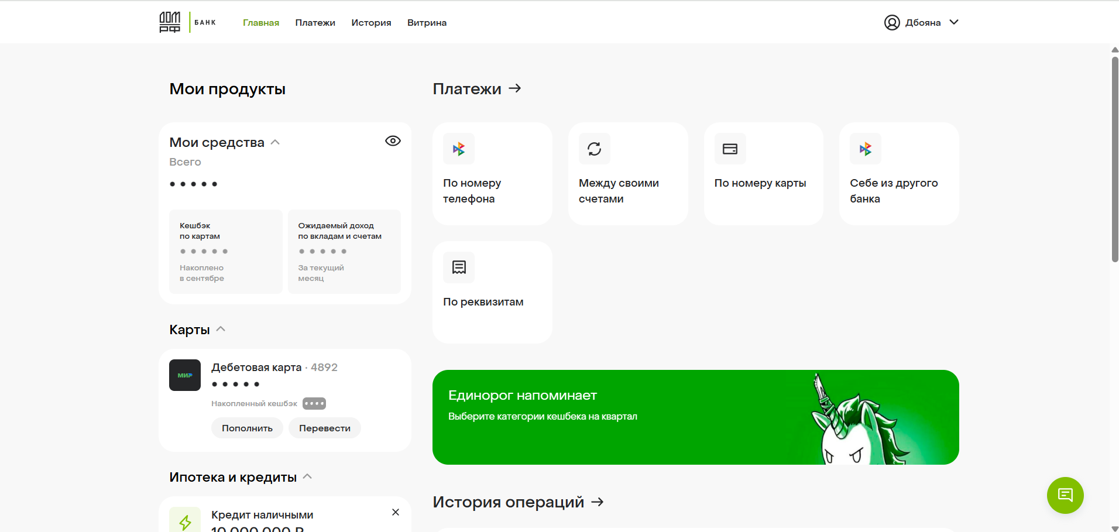
Task: Open the support chat bubble
Action: click(1065, 495)
